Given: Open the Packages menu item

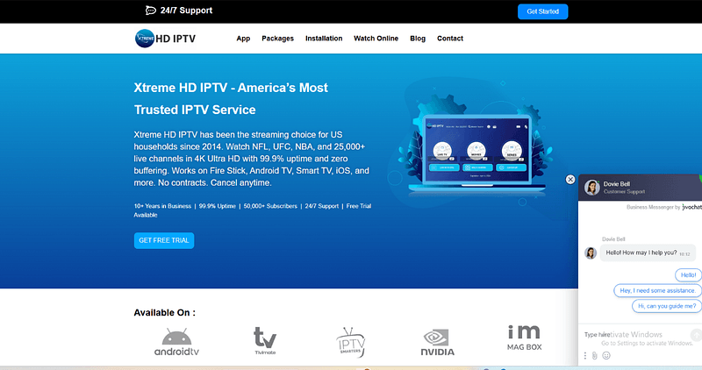Looking at the screenshot, I should click(x=277, y=39).
